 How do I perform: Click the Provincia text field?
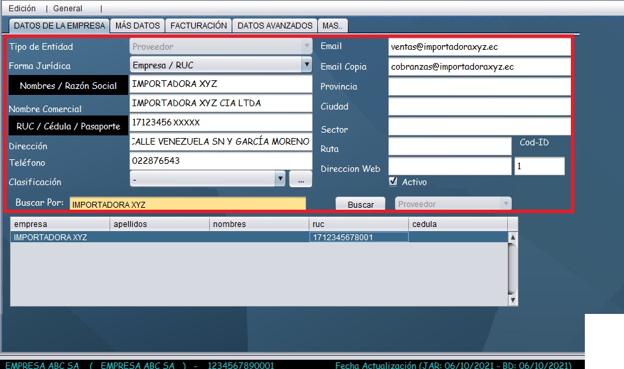point(479,87)
